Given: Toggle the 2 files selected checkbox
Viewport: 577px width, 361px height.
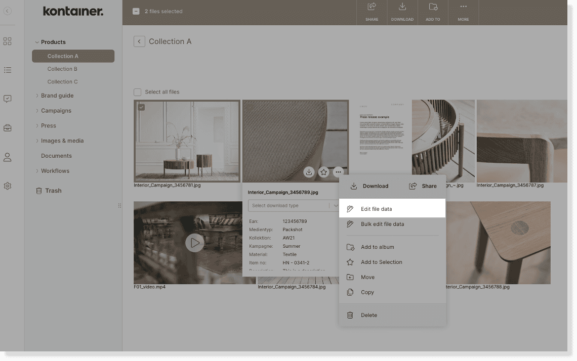Looking at the screenshot, I should pyautogui.click(x=136, y=11).
